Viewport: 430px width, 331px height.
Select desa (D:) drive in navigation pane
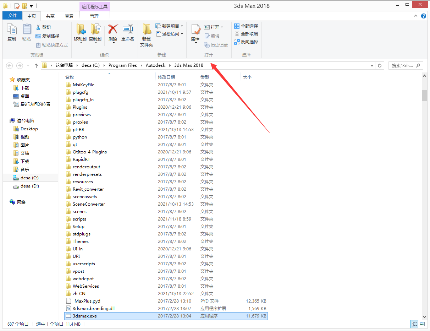click(x=26, y=186)
